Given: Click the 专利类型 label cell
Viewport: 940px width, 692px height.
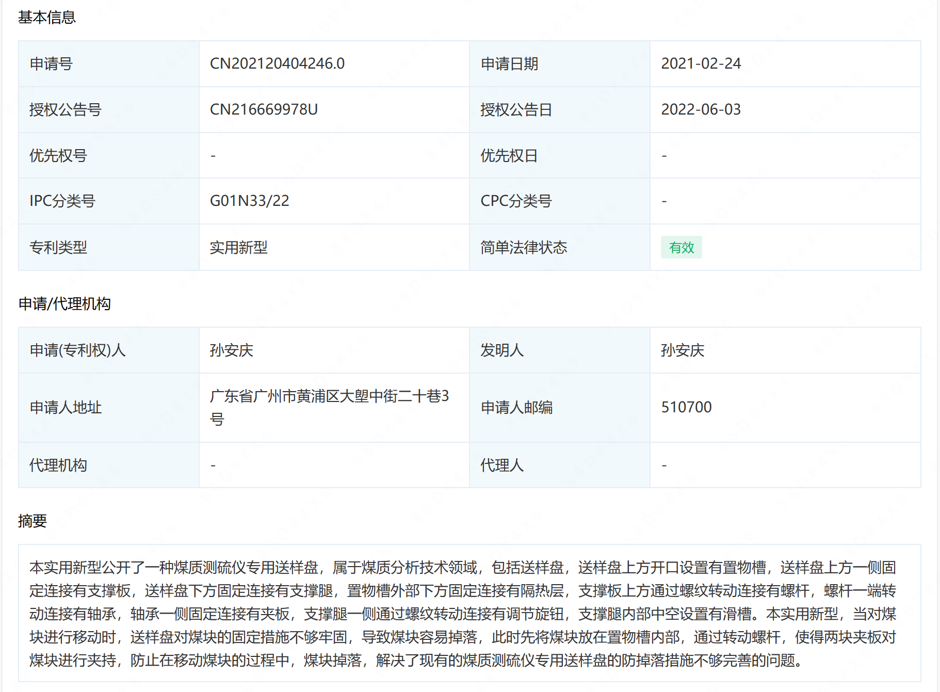Looking at the screenshot, I should (x=109, y=247).
